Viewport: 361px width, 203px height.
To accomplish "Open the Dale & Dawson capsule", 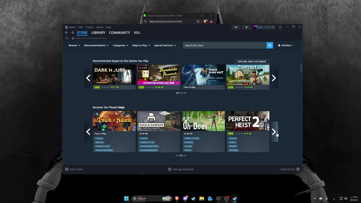I will [159, 132].
